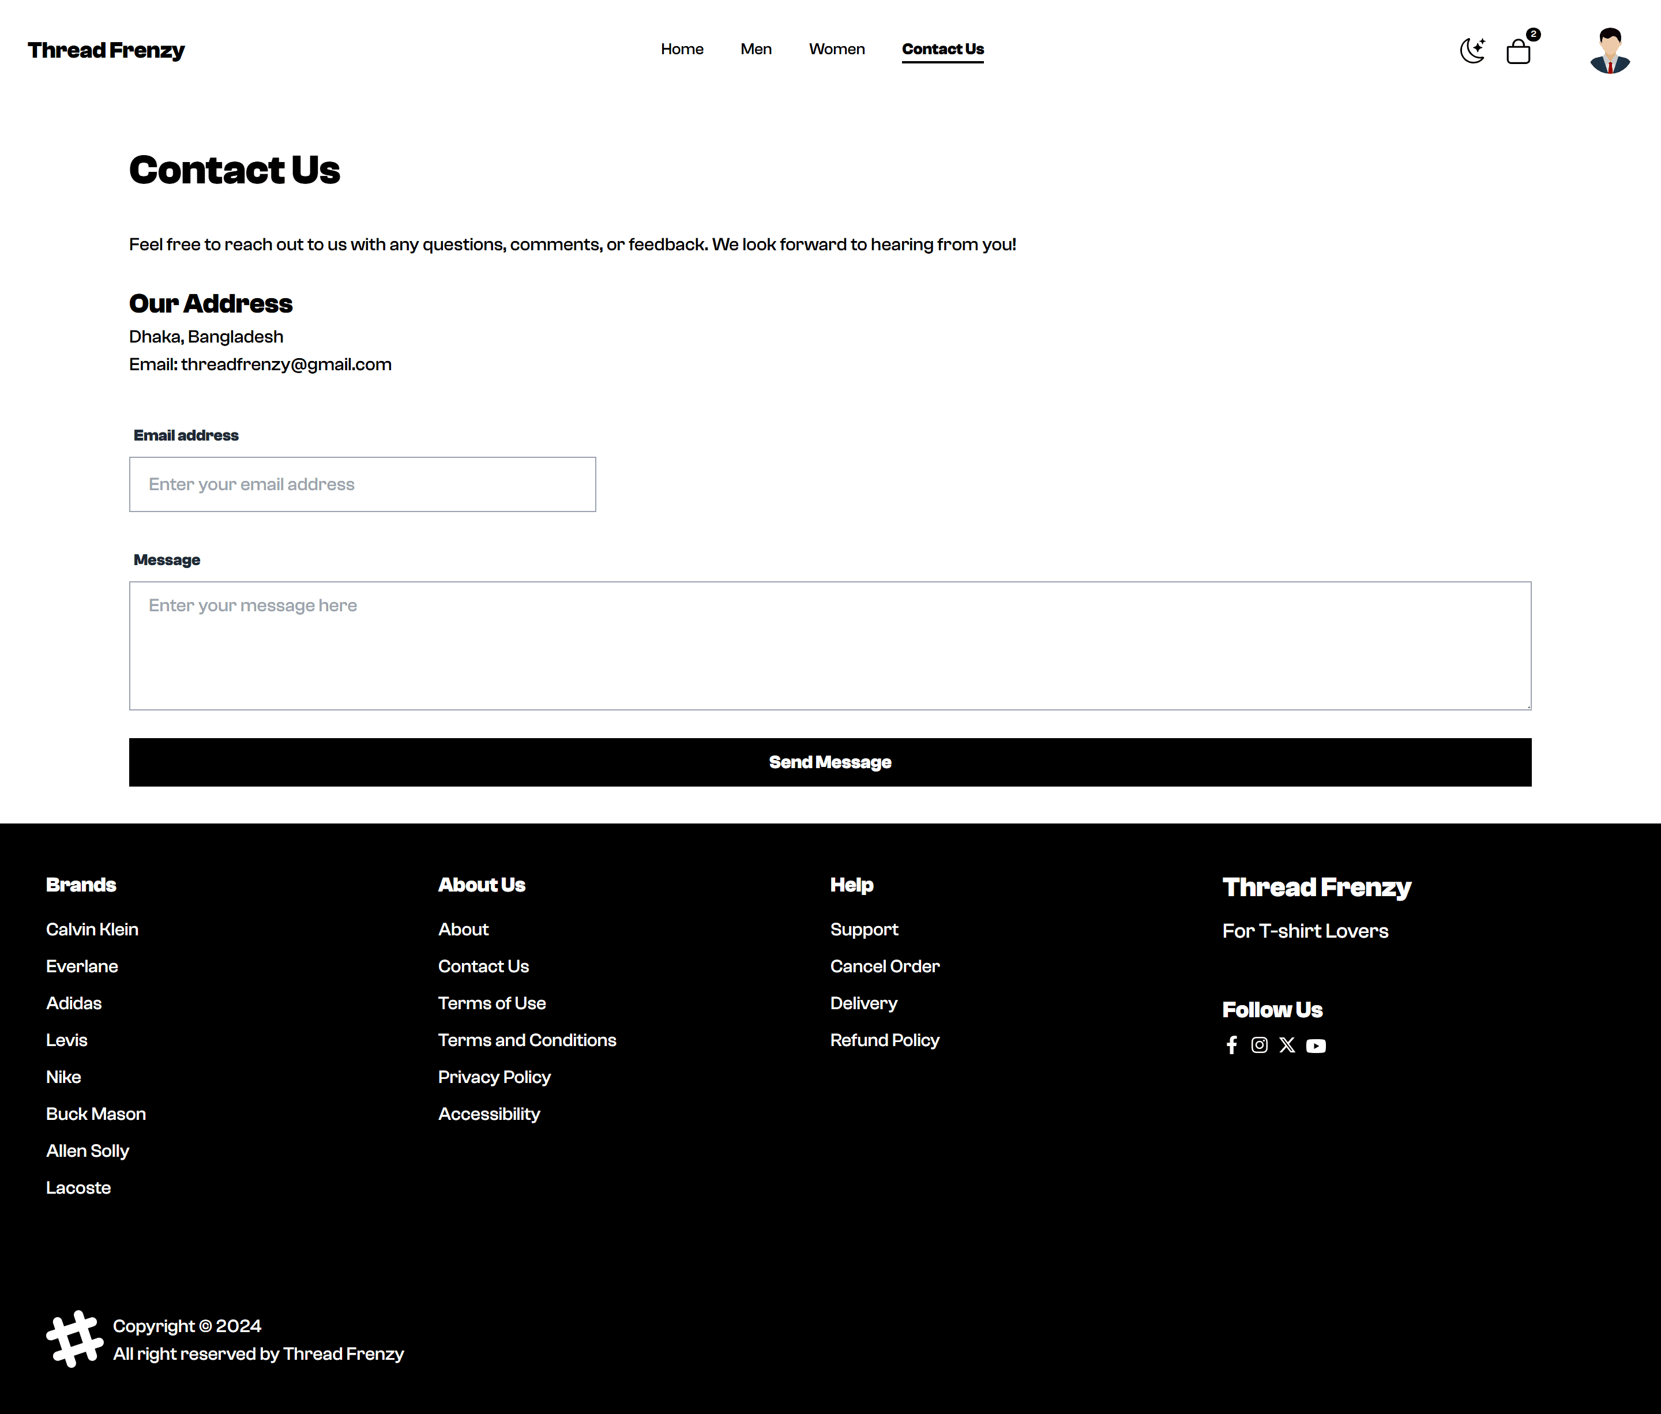Click the Thread Frenzy logo in the header
Screen dimensions: 1661x1414
tap(106, 50)
